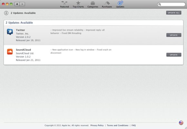Open Top Charts star icon
Viewport: 187px width, 129px height.
(x=78, y=3)
